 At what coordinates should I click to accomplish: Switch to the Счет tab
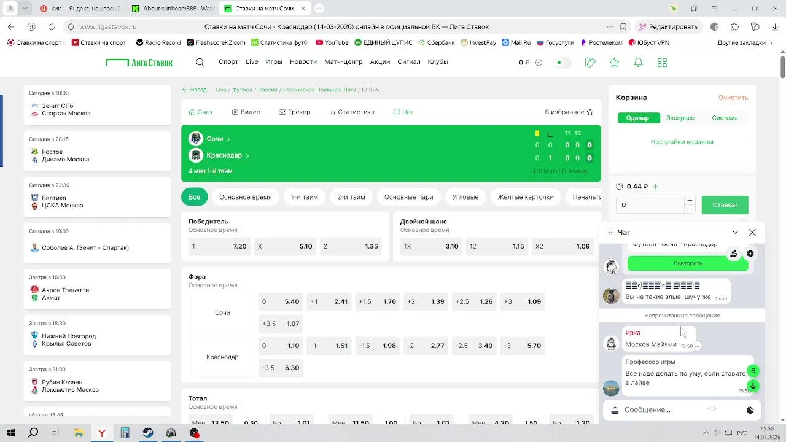click(201, 112)
